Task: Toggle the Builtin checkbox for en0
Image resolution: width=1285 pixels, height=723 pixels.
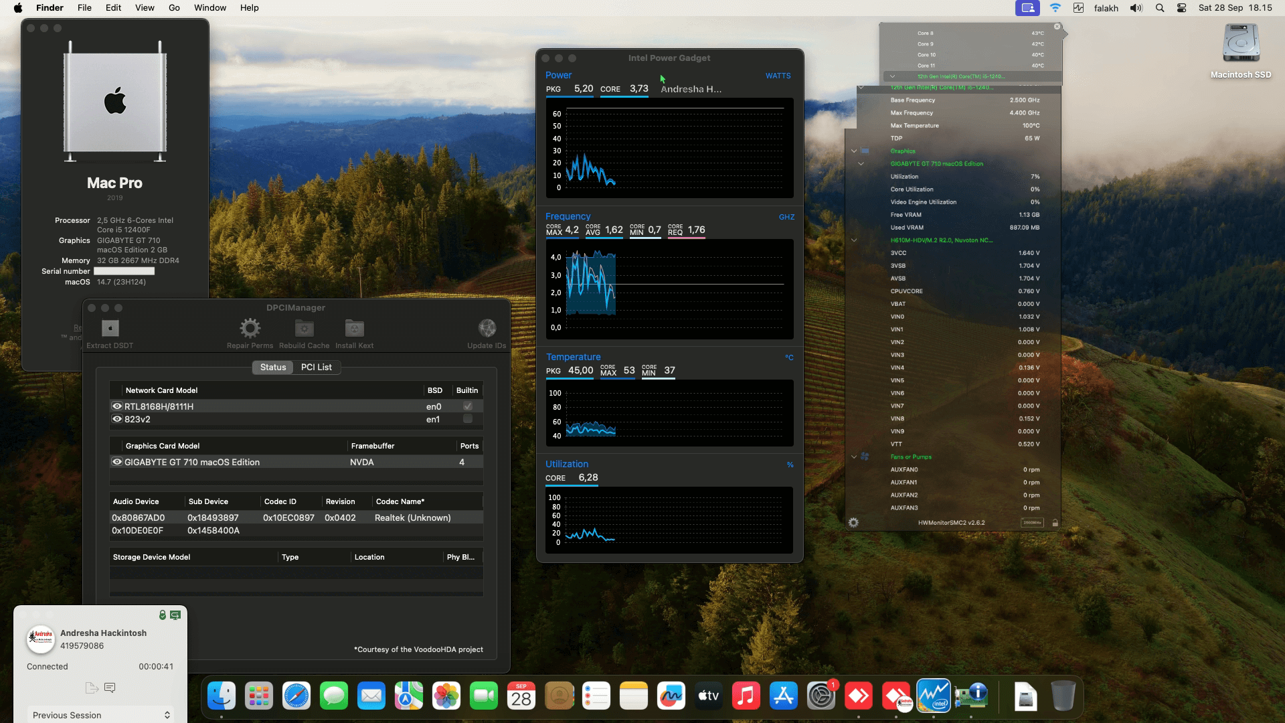Action: coord(466,406)
